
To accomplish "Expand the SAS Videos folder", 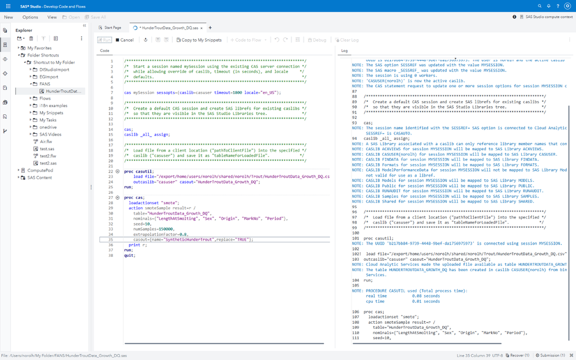I will [31, 134].
